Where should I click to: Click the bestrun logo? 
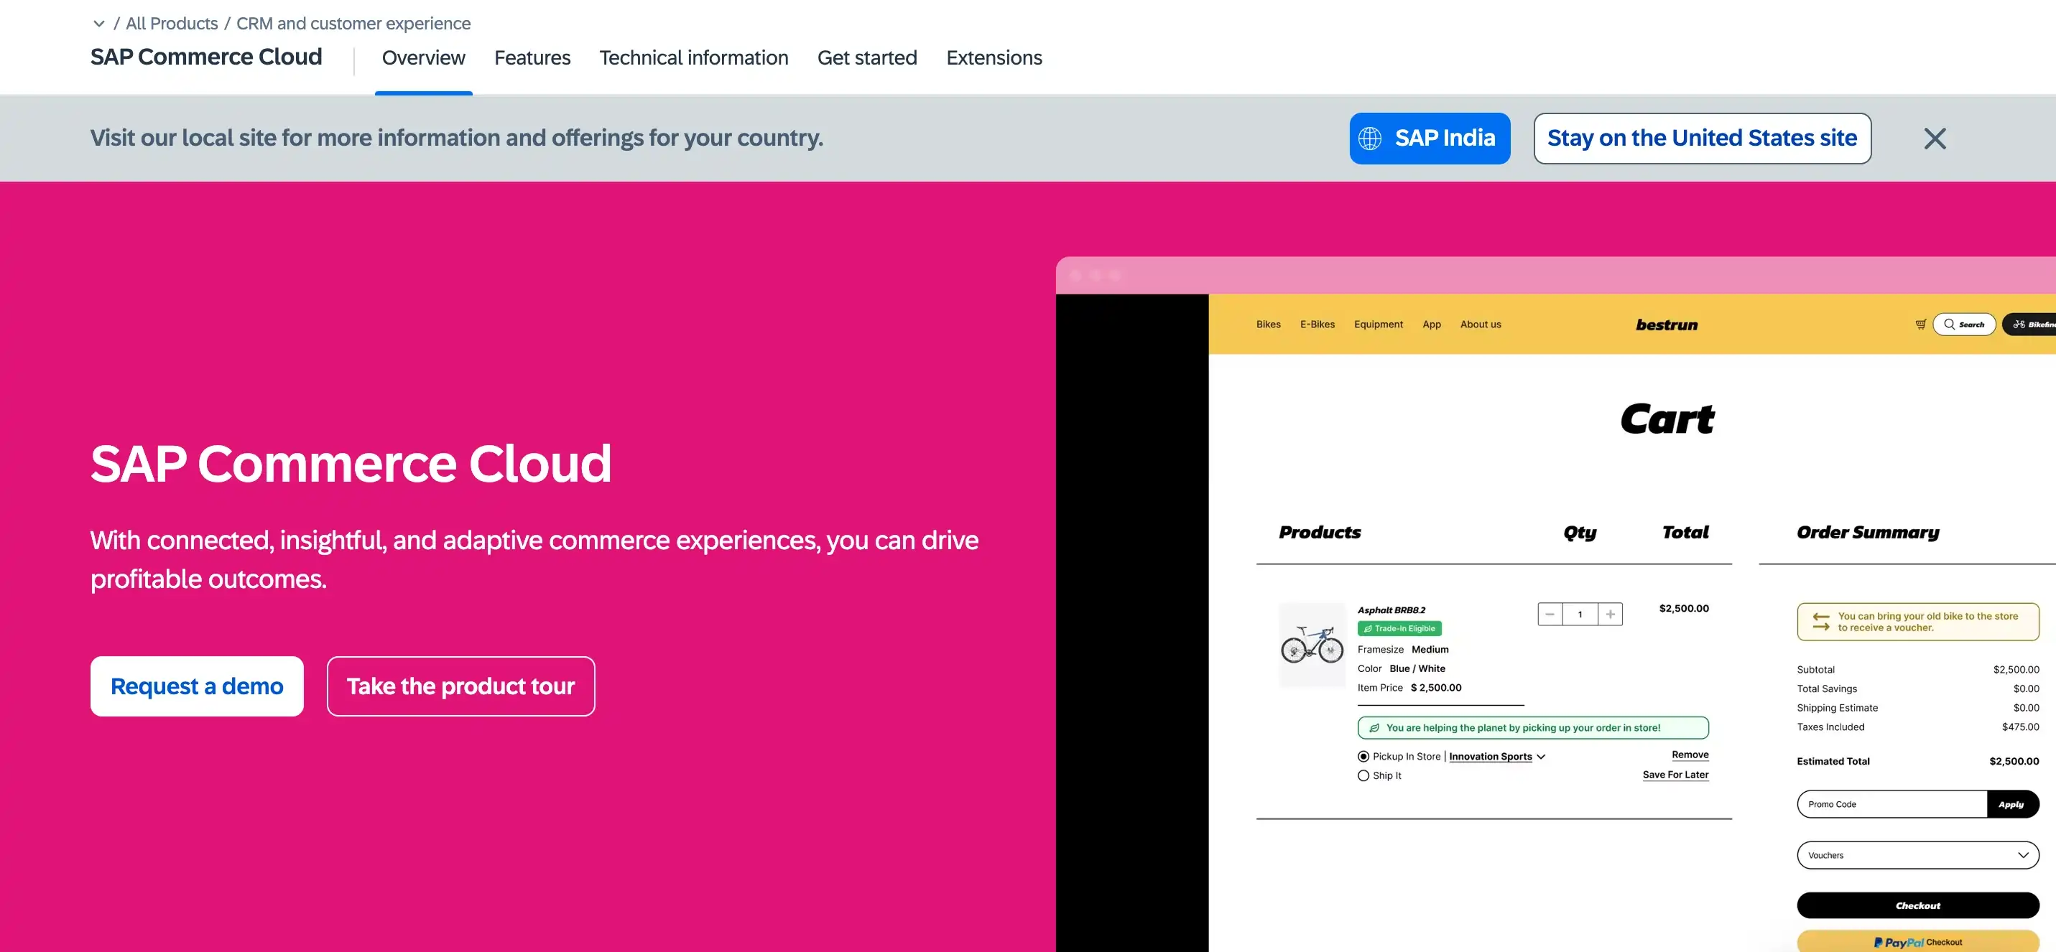click(x=1667, y=324)
